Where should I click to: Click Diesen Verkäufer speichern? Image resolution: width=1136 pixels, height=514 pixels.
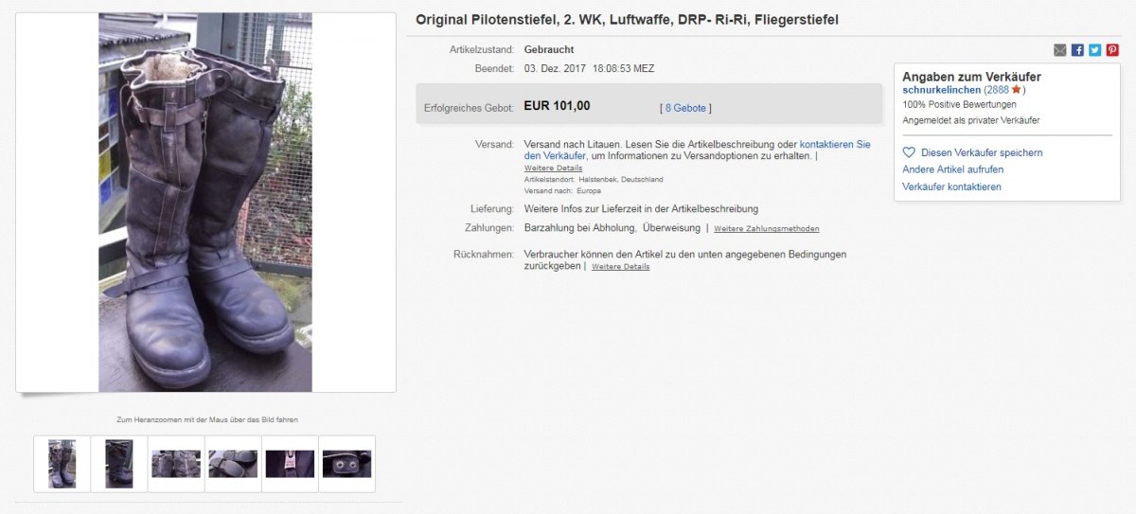point(982,152)
